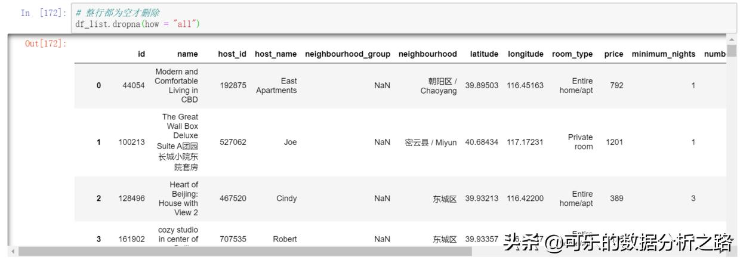
Task: Click host_id cell 707535
Action: click(x=233, y=239)
